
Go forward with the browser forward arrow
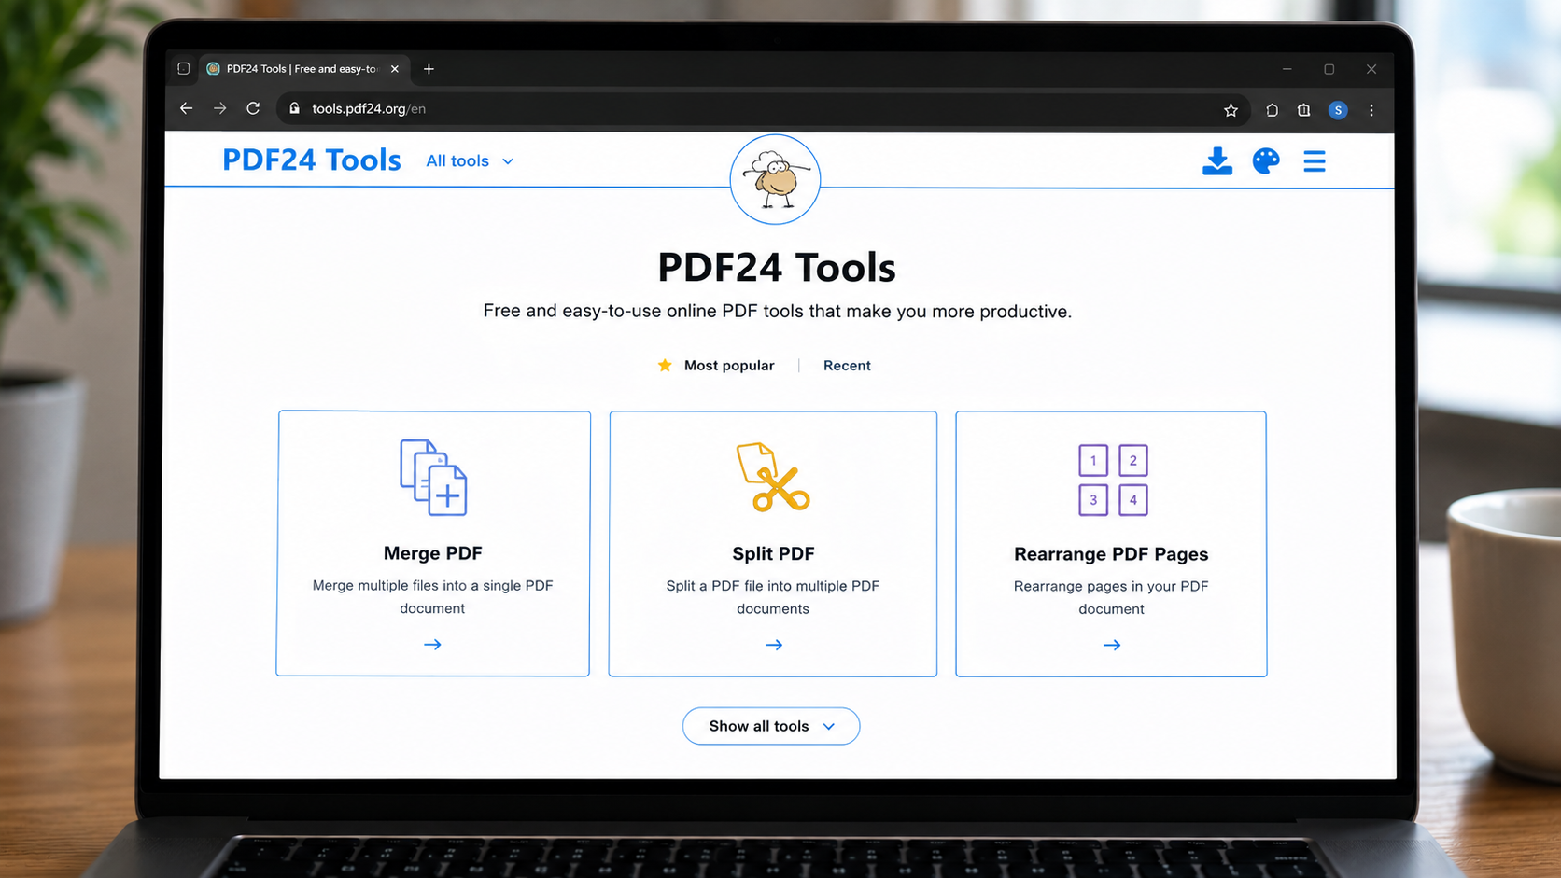tap(219, 108)
